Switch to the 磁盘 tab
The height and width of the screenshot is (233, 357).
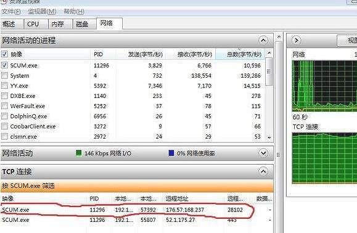84,24
